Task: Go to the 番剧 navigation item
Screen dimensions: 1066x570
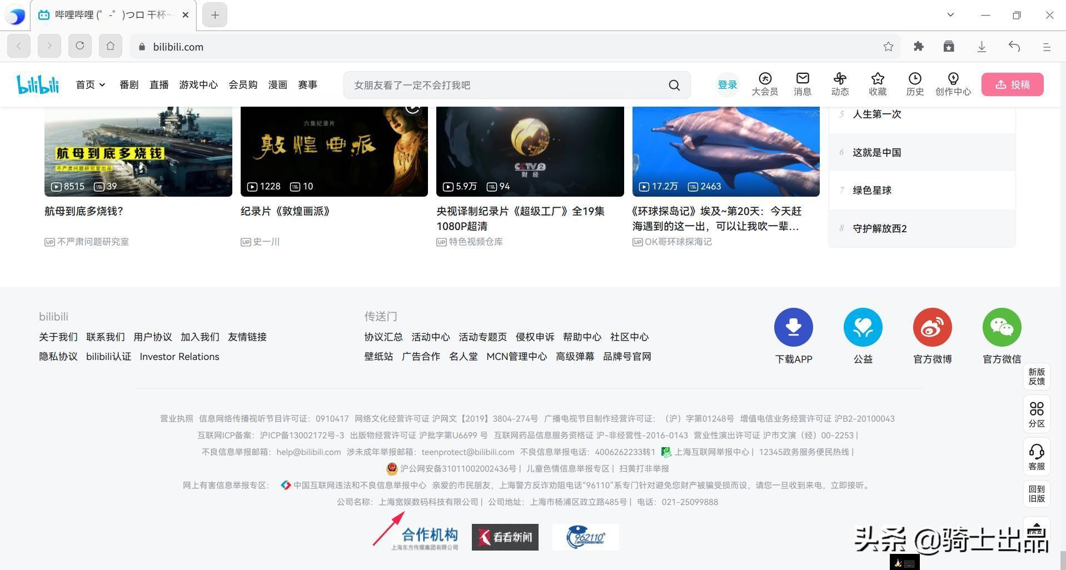Action: coord(129,85)
